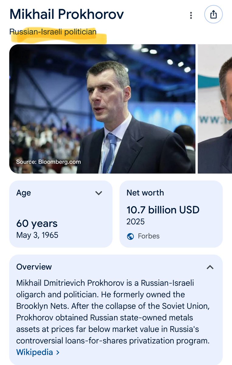This screenshot has height=365, width=232.
Task: Tap the share icon button
Action: (x=213, y=15)
